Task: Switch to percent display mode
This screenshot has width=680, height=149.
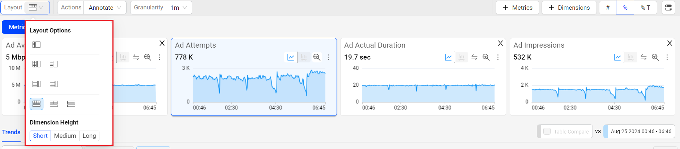Action: click(x=625, y=8)
